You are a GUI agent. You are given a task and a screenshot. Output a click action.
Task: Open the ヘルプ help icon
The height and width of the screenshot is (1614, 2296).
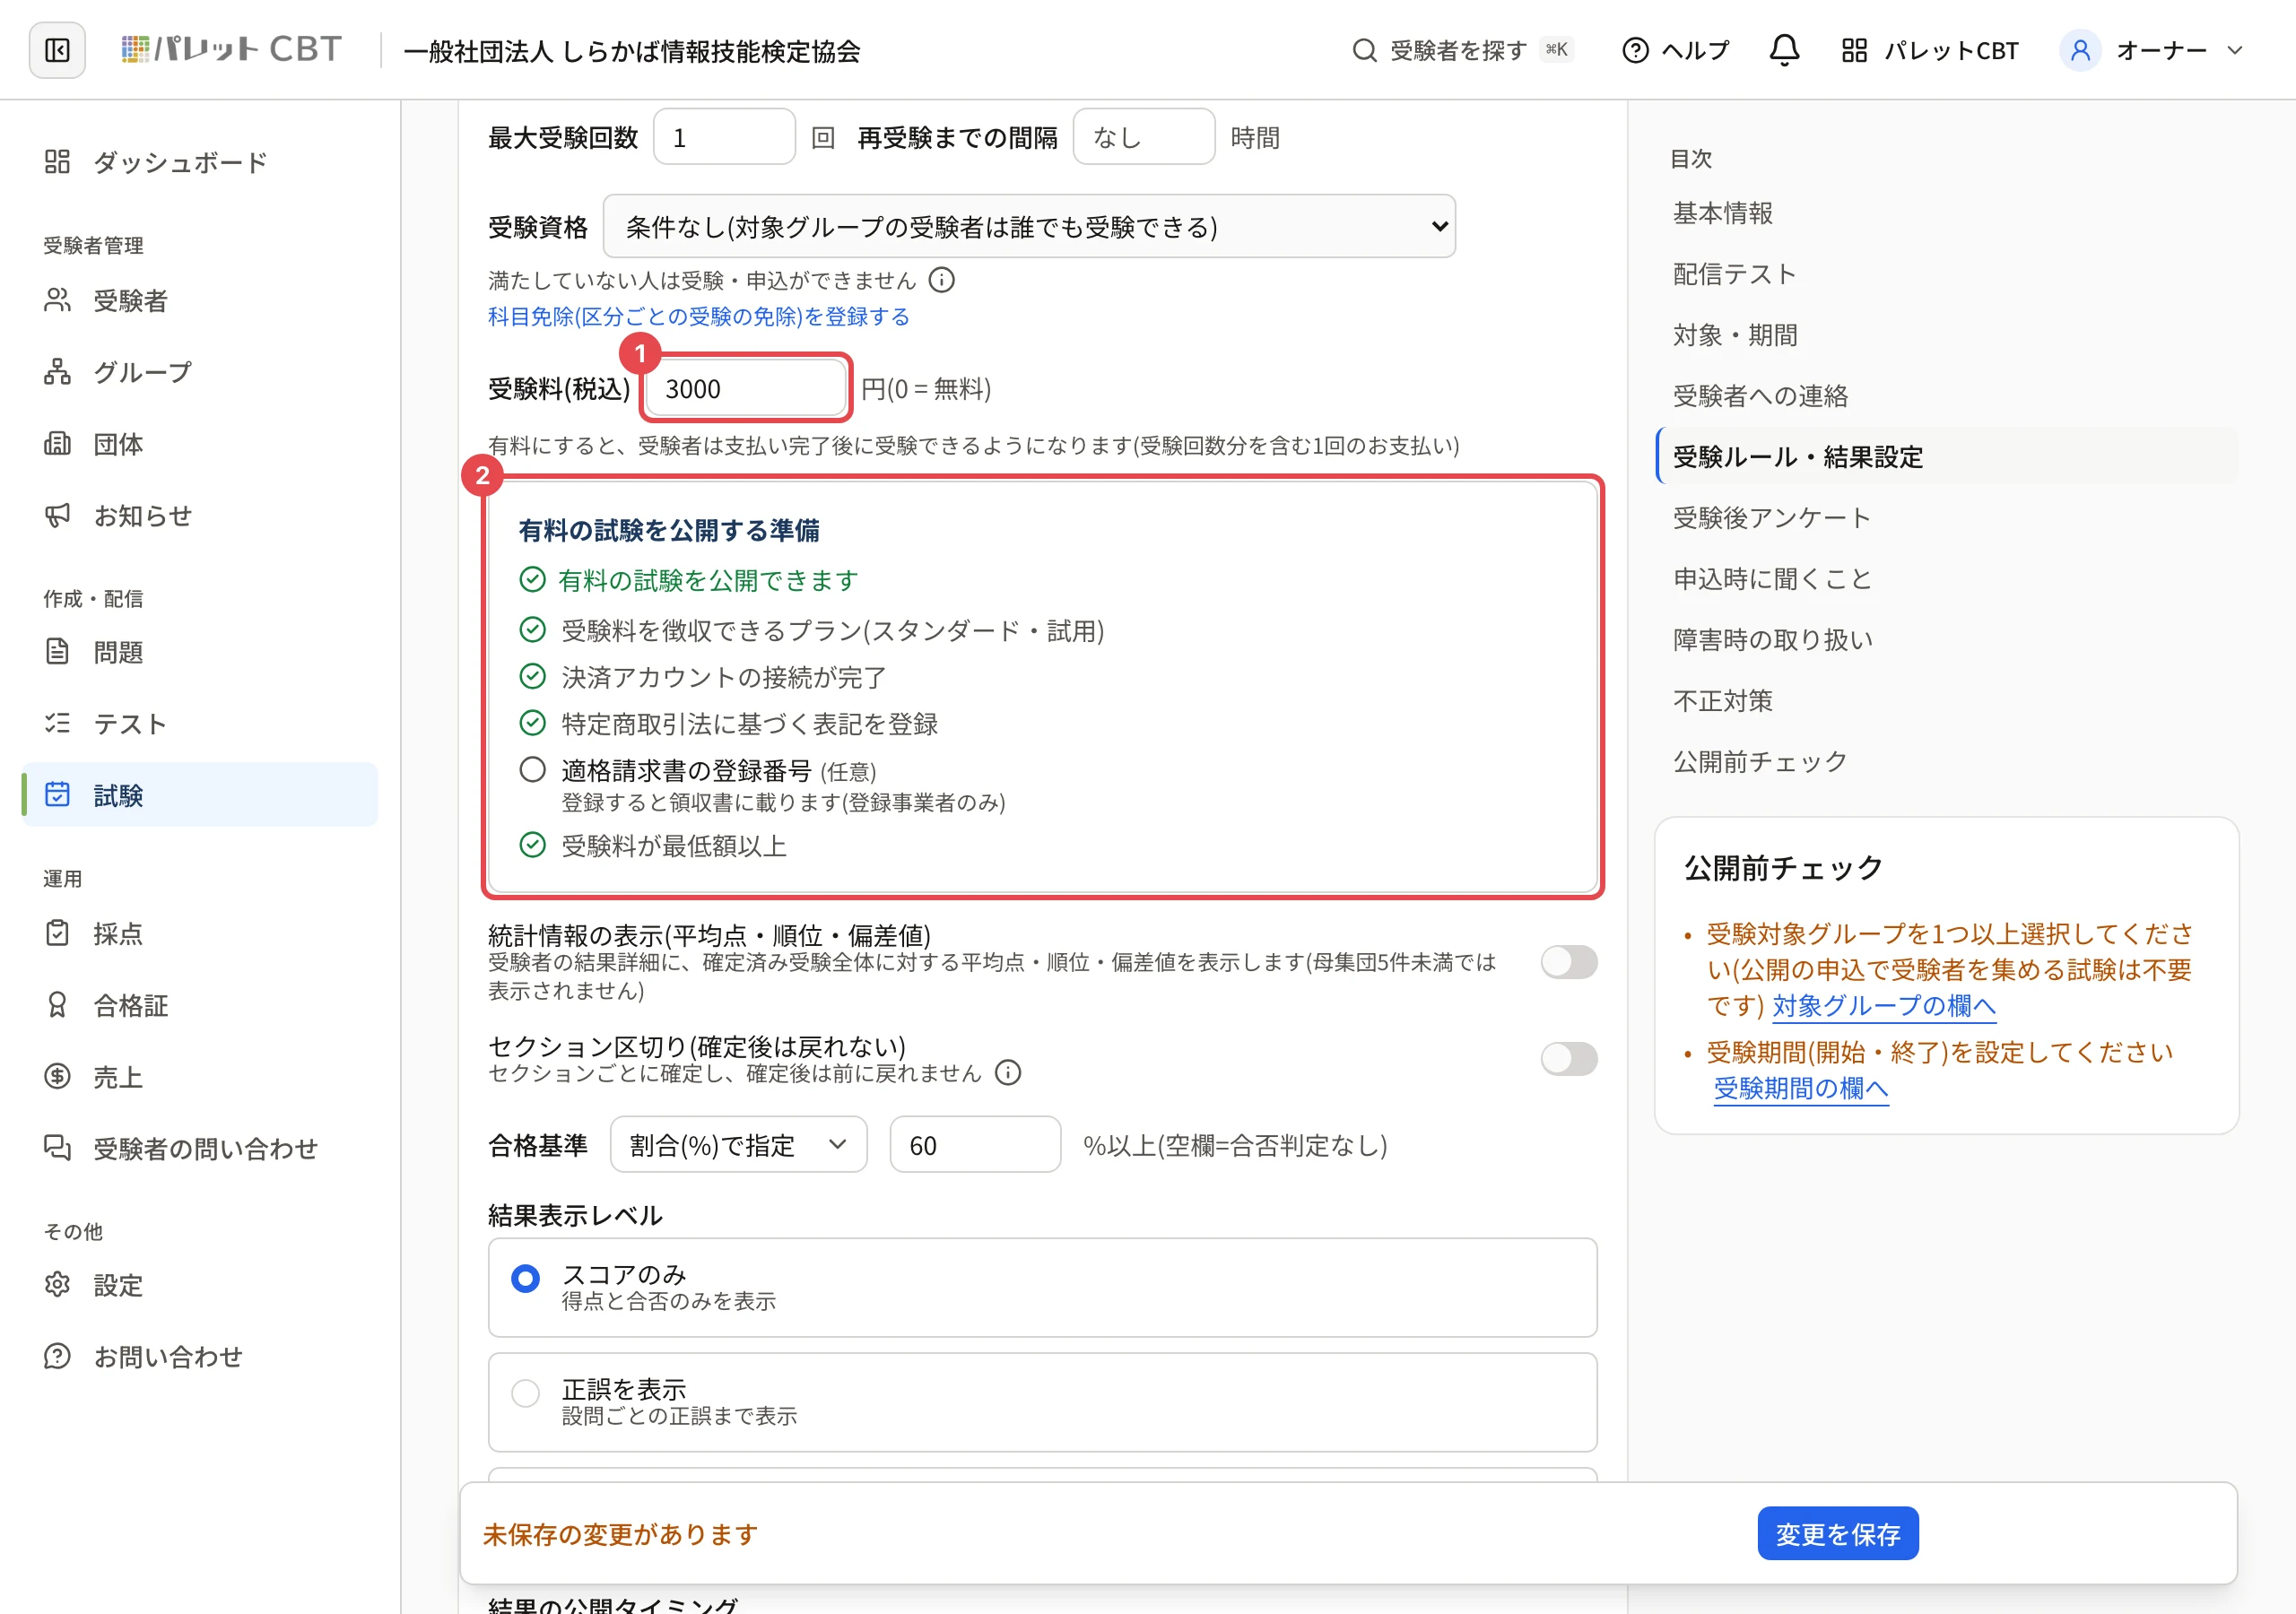point(1635,50)
